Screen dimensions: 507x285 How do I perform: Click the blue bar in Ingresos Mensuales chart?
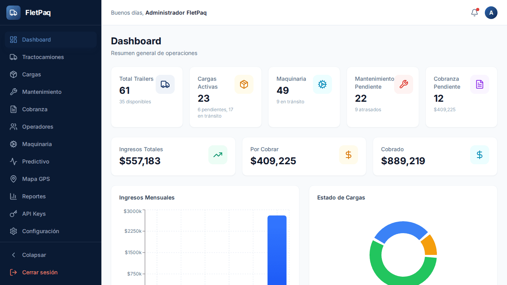pyautogui.click(x=277, y=250)
